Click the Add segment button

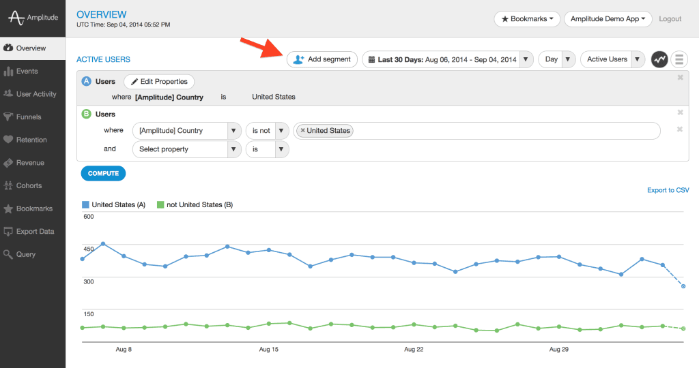click(322, 59)
